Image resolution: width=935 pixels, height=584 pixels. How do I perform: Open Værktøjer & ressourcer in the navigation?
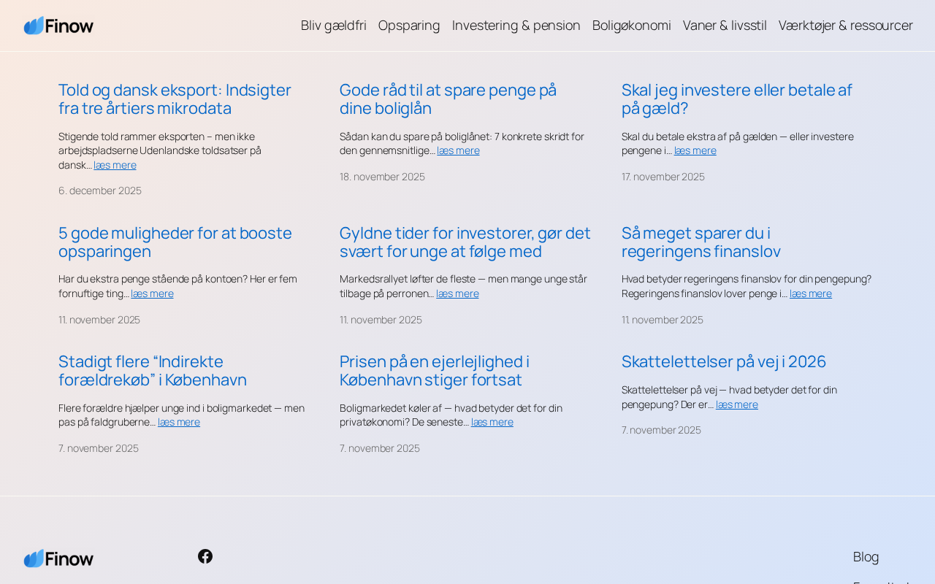click(x=845, y=26)
